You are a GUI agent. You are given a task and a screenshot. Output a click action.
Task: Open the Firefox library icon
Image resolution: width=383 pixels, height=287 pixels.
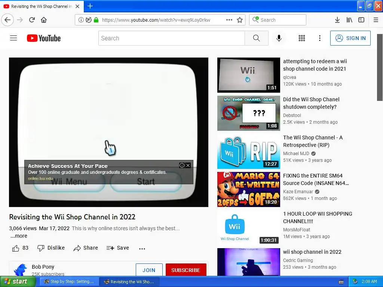349,20
